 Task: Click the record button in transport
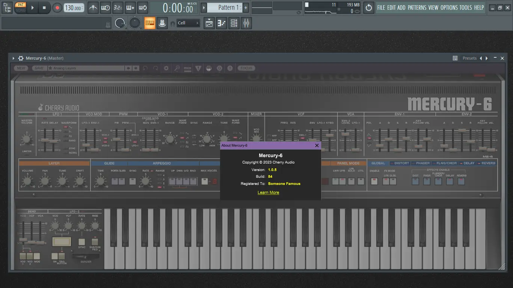point(57,7)
